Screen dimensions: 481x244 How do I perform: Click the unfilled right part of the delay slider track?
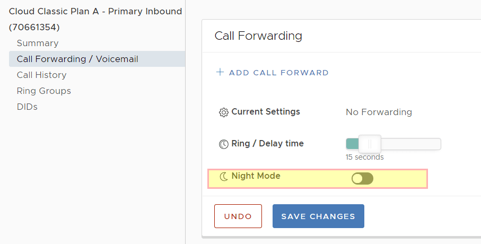click(x=411, y=144)
